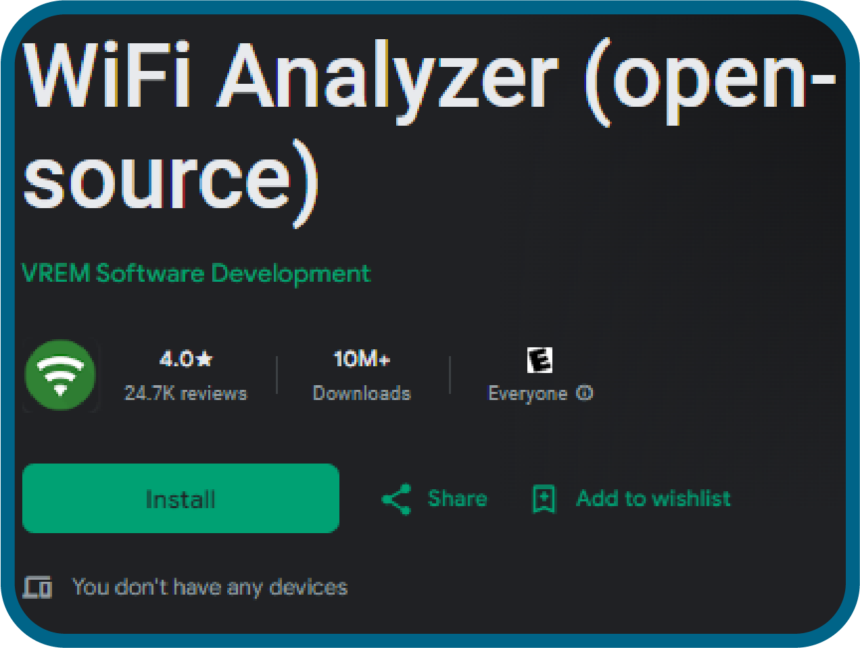The width and height of the screenshot is (860, 648).
Task: Click the info icon beside Everyone
Action: pyautogui.click(x=585, y=393)
